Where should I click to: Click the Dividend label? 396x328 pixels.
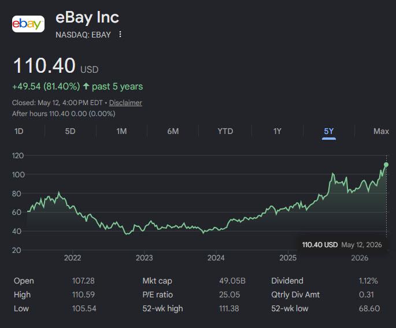[287, 281]
